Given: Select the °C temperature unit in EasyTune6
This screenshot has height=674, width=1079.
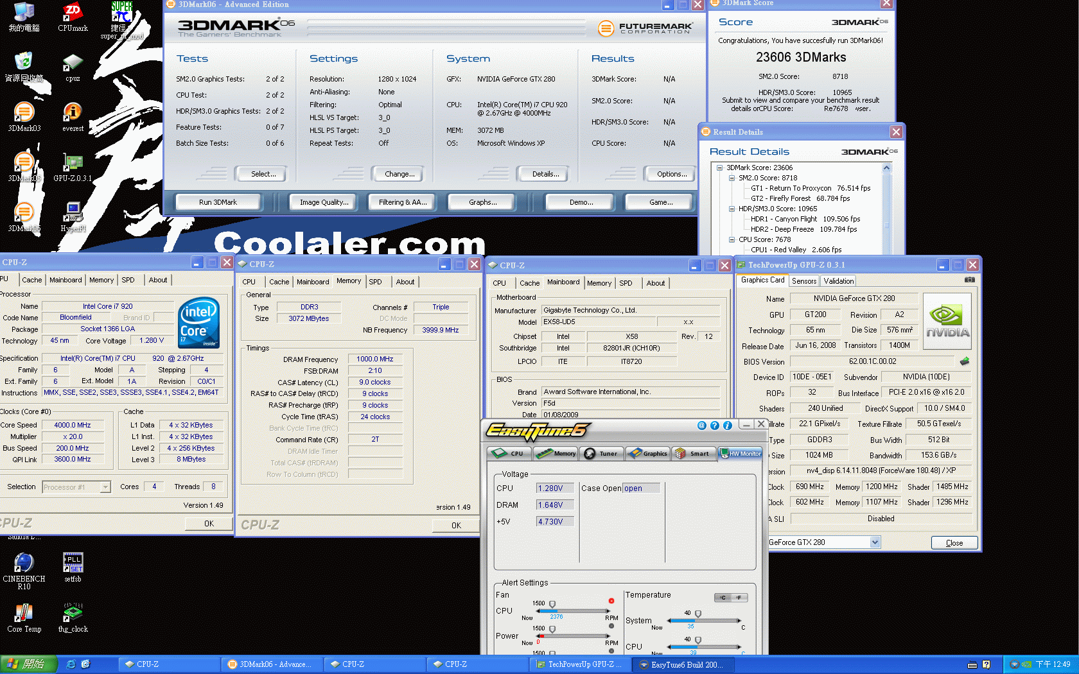Looking at the screenshot, I should (723, 598).
